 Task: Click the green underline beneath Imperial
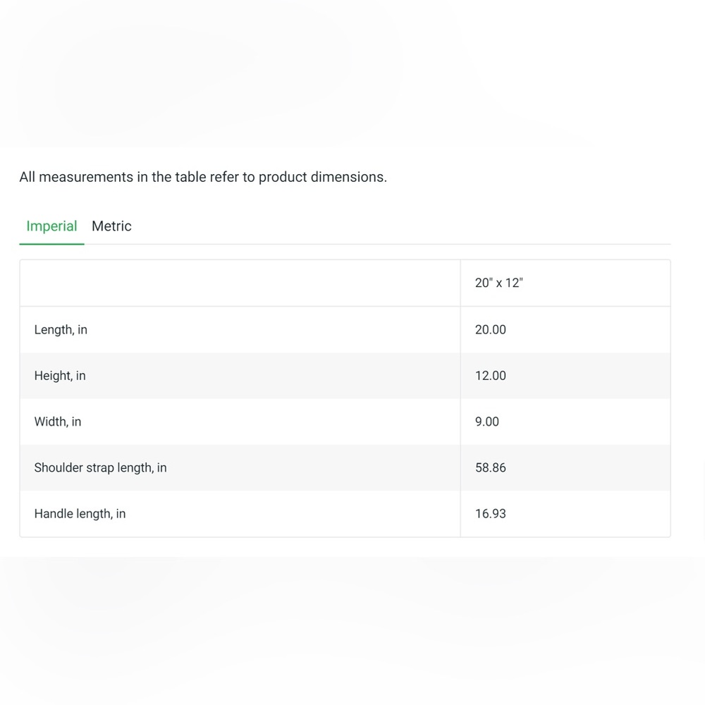coord(51,244)
